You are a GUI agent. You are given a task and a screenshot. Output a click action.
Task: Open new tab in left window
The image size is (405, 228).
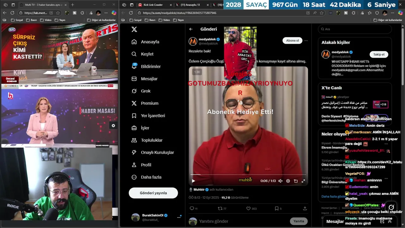[72, 5]
